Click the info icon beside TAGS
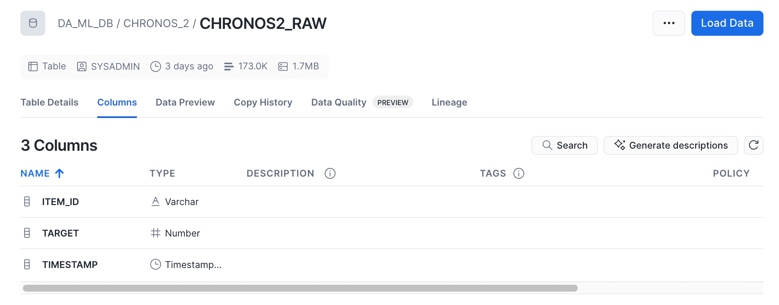 tap(519, 174)
